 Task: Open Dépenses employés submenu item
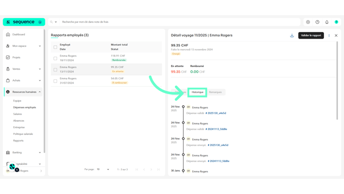pos(24,107)
